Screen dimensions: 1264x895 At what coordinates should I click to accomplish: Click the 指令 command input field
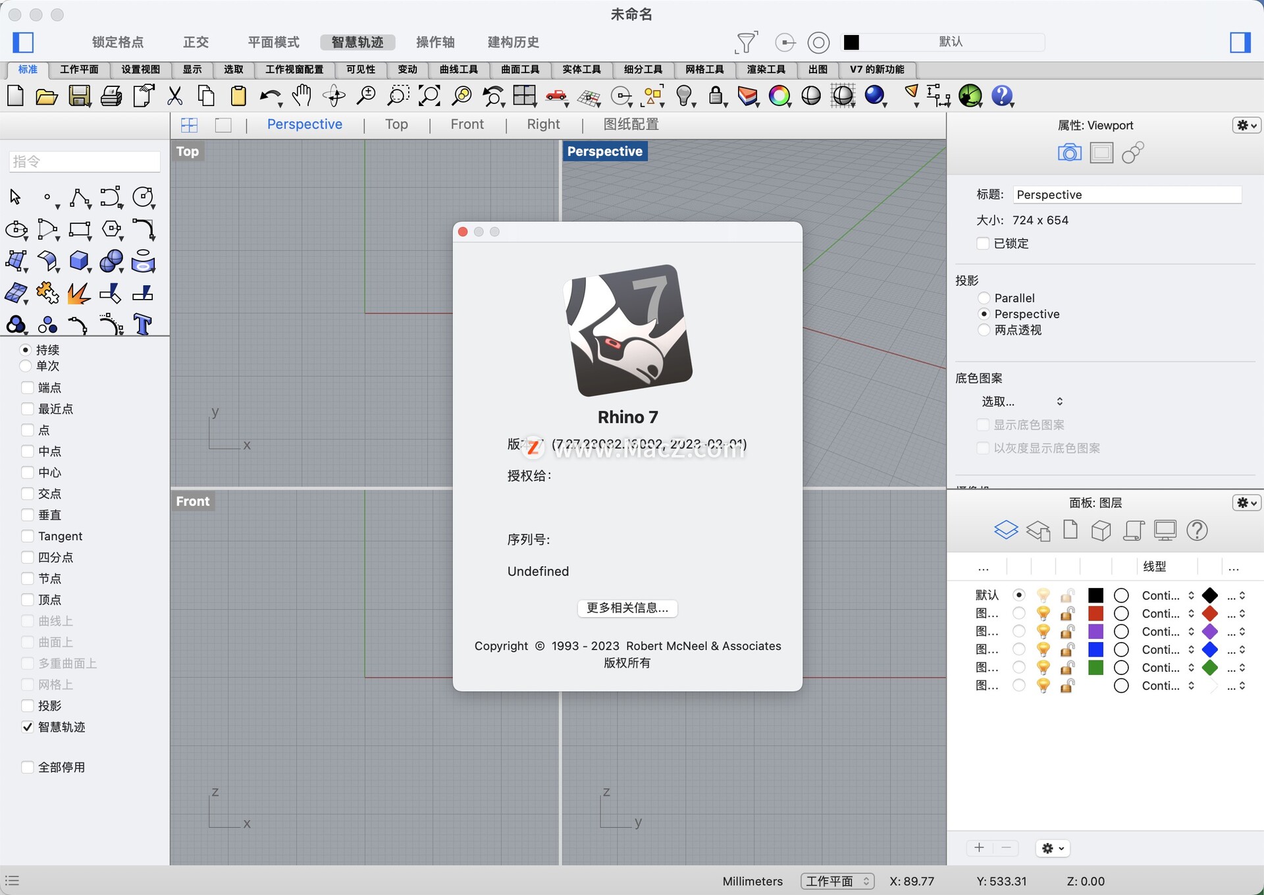pos(84,161)
